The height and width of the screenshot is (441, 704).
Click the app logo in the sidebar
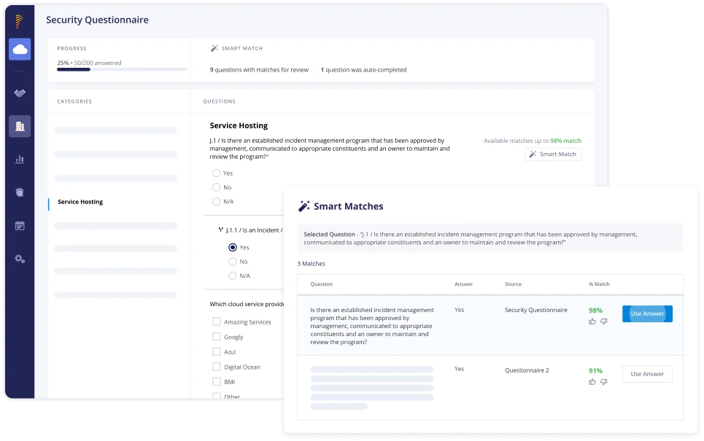[x=19, y=20]
